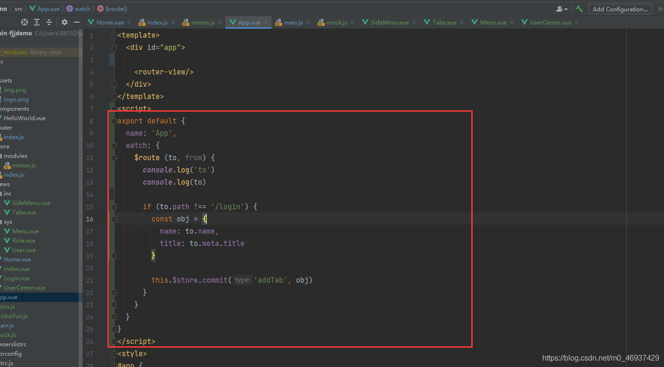
Task: Close the Menu.vue tab
Action: 512,22
